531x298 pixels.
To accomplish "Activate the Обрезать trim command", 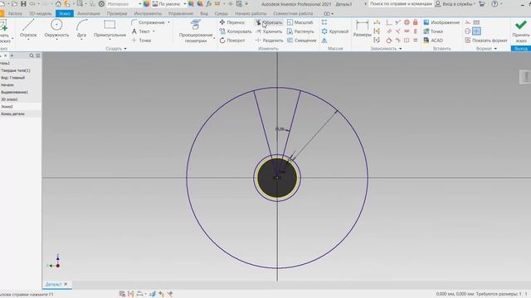I will pos(269,22).
